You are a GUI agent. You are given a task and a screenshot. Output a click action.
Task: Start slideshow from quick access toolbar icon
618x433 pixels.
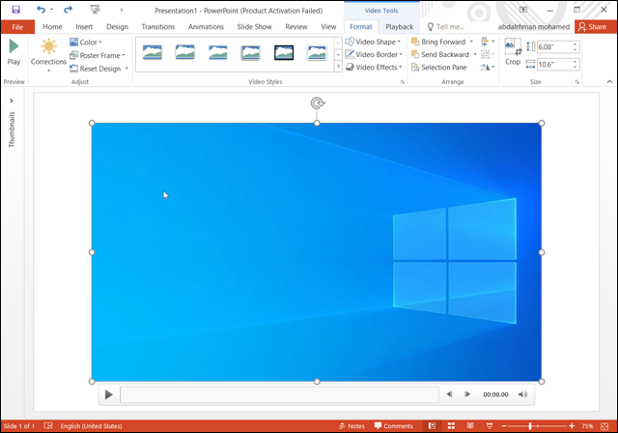[95, 10]
